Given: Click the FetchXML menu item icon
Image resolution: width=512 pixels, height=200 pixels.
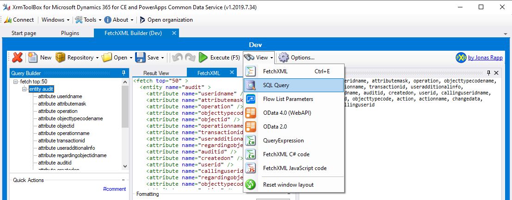Looking at the screenshot, I should [x=251, y=71].
